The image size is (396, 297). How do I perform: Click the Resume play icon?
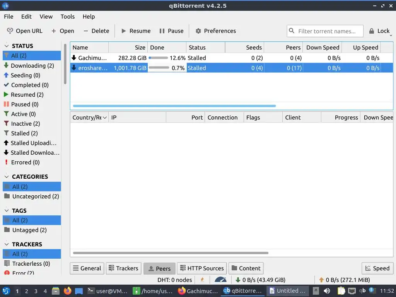pos(123,31)
